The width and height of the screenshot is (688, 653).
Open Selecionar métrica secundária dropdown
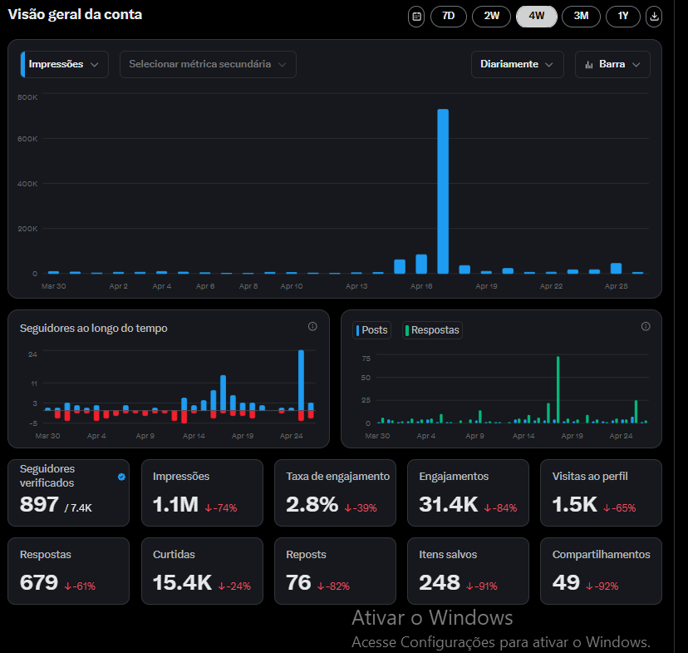tap(208, 65)
